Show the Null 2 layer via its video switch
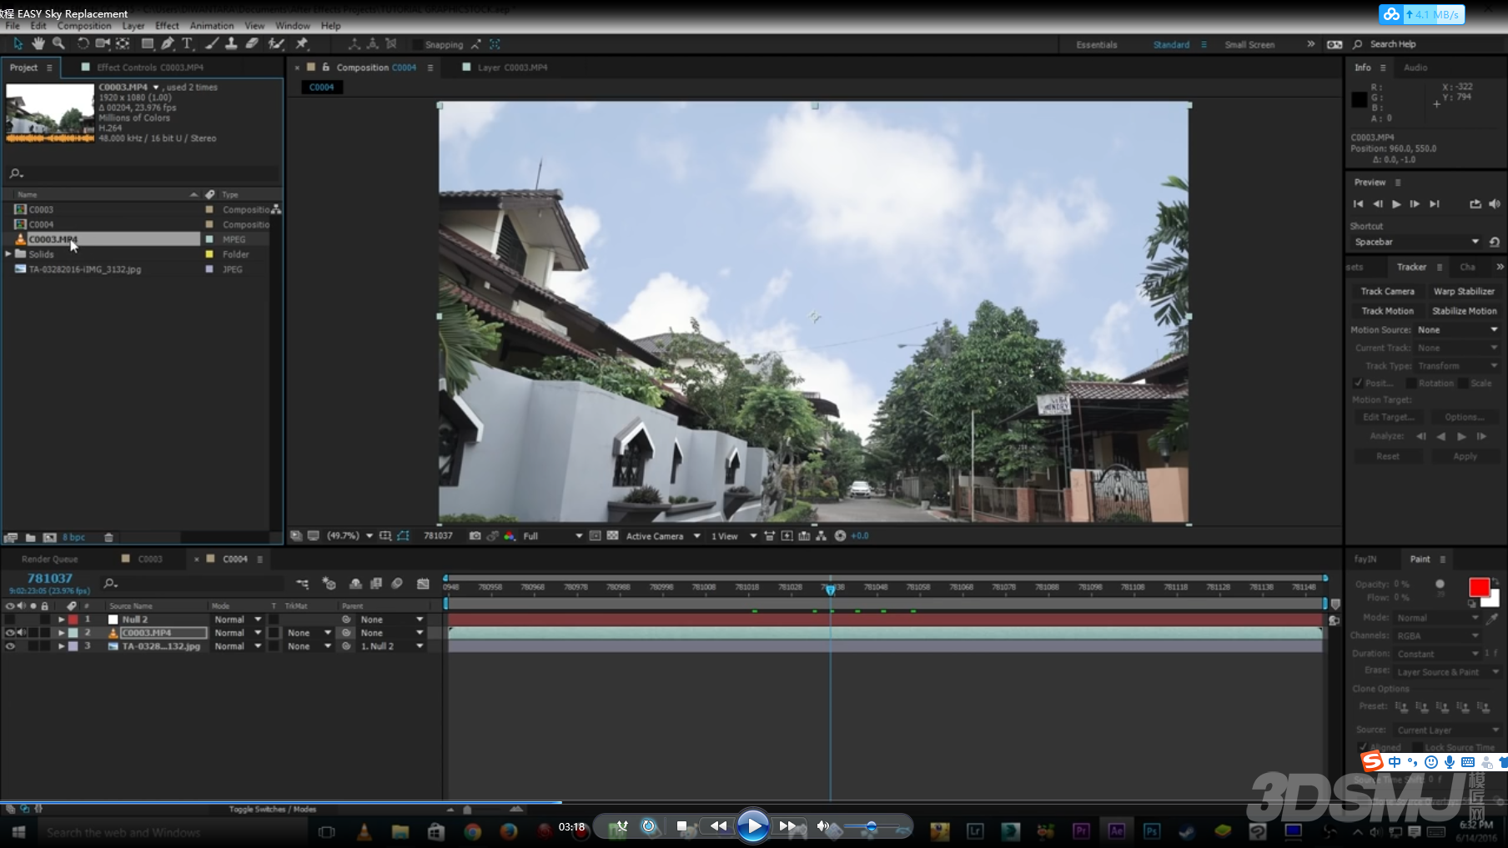The image size is (1508, 848). coord(10,620)
